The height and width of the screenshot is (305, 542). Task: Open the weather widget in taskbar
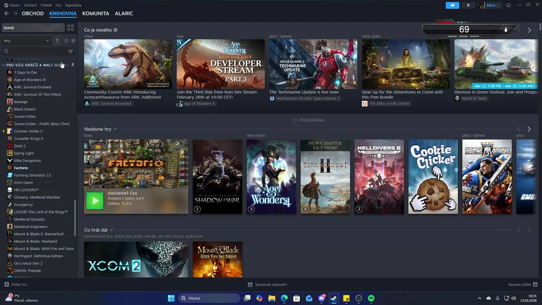tap(21, 298)
